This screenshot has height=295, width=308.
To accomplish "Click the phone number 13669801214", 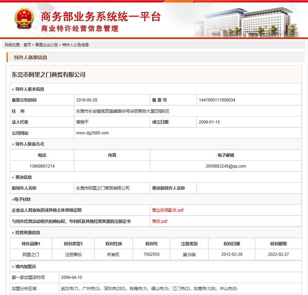I will coord(42,166).
